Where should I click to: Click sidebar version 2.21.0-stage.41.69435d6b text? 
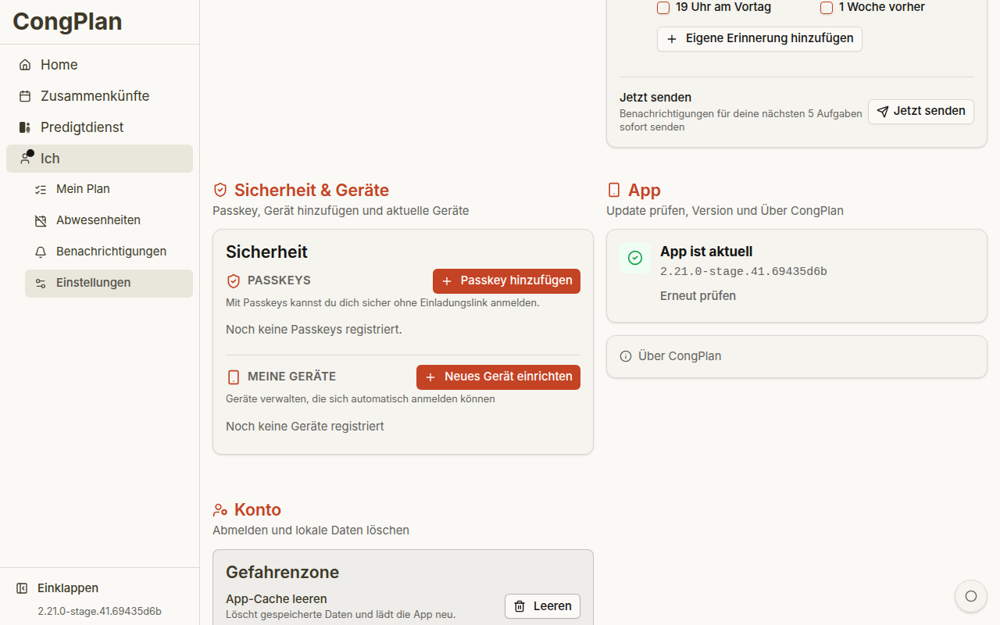coord(100,611)
